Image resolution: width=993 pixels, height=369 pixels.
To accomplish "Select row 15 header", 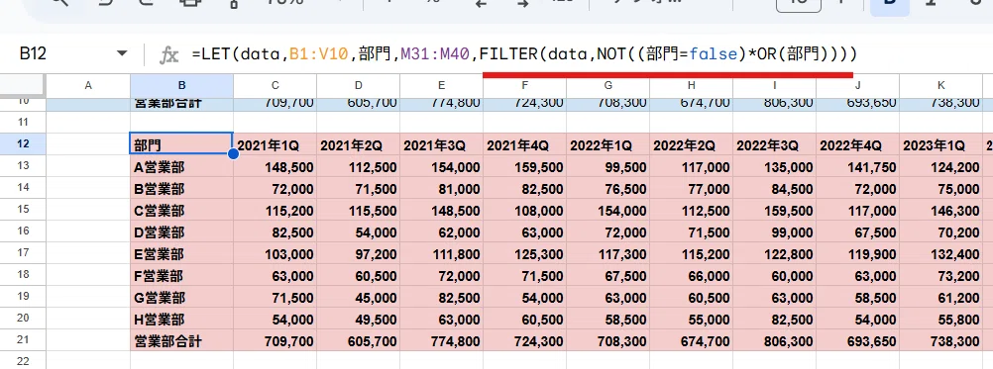I will [23, 209].
